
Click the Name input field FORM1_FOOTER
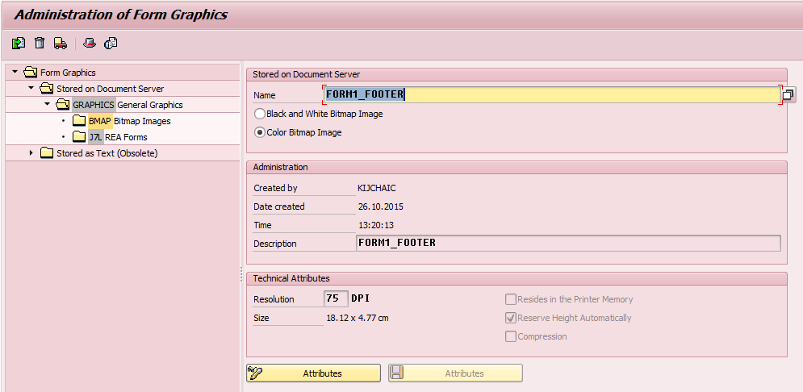552,94
